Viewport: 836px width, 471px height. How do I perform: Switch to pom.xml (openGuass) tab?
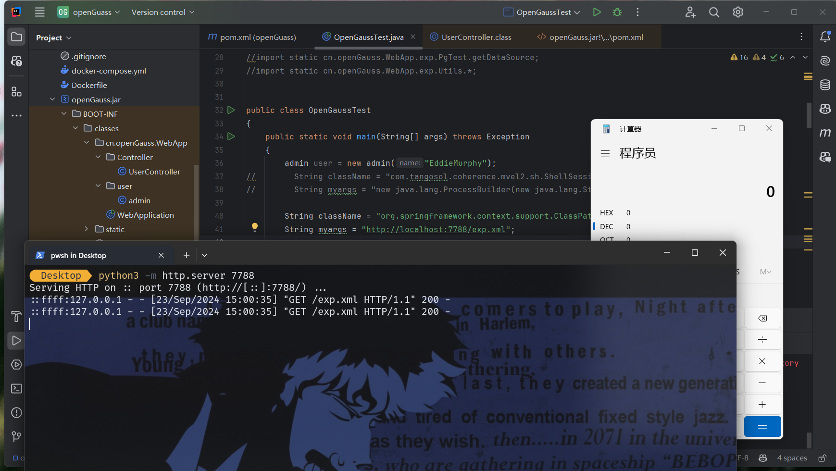pyautogui.click(x=252, y=37)
